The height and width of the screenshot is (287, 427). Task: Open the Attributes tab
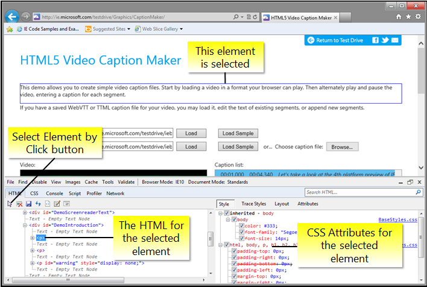pos(308,204)
